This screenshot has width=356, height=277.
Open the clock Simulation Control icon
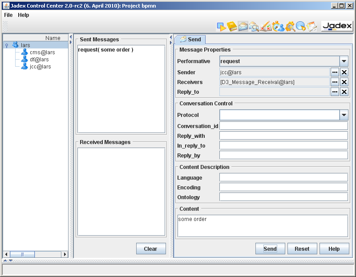click(x=278, y=27)
